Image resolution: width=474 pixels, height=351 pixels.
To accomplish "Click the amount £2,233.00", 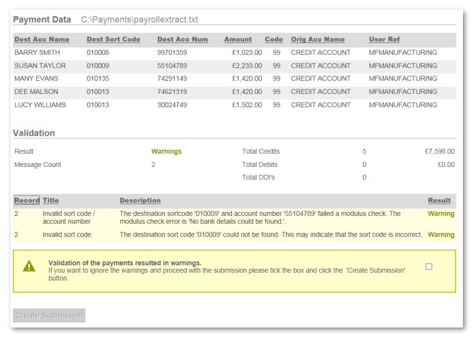I will pos(247,65).
